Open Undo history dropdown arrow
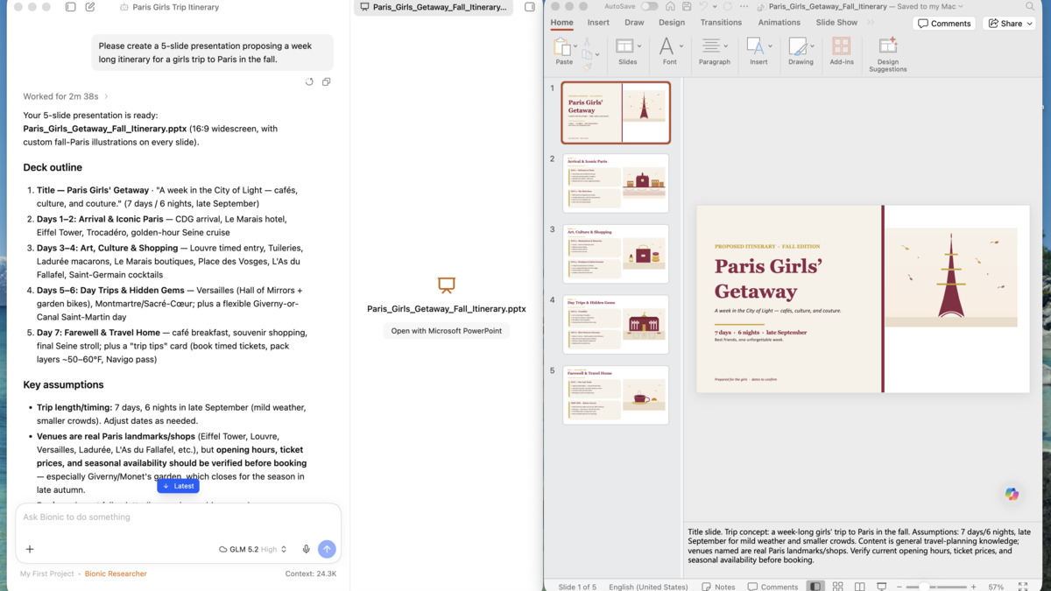The height and width of the screenshot is (591, 1051). (x=715, y=7)
